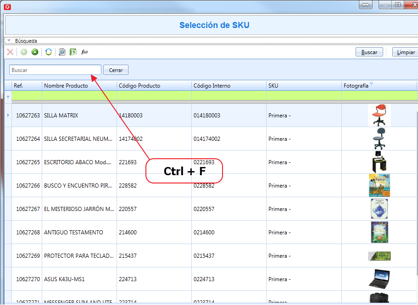Click the filter pin icon next to Fotografía
The image size is (418, 305).
pos(372,83)
